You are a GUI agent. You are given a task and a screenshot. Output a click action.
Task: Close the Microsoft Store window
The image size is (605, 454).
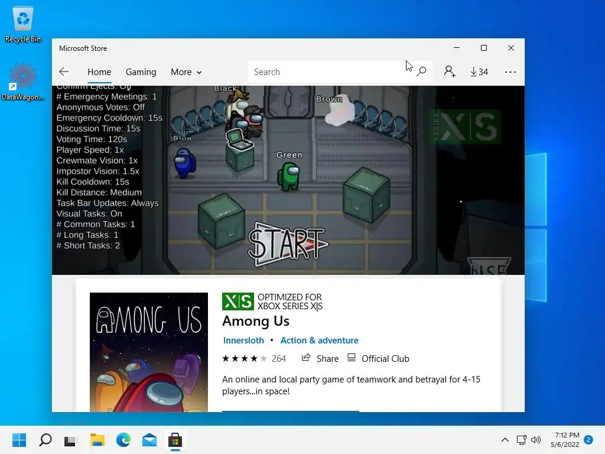pyautogui.click(x=511, y=48)
